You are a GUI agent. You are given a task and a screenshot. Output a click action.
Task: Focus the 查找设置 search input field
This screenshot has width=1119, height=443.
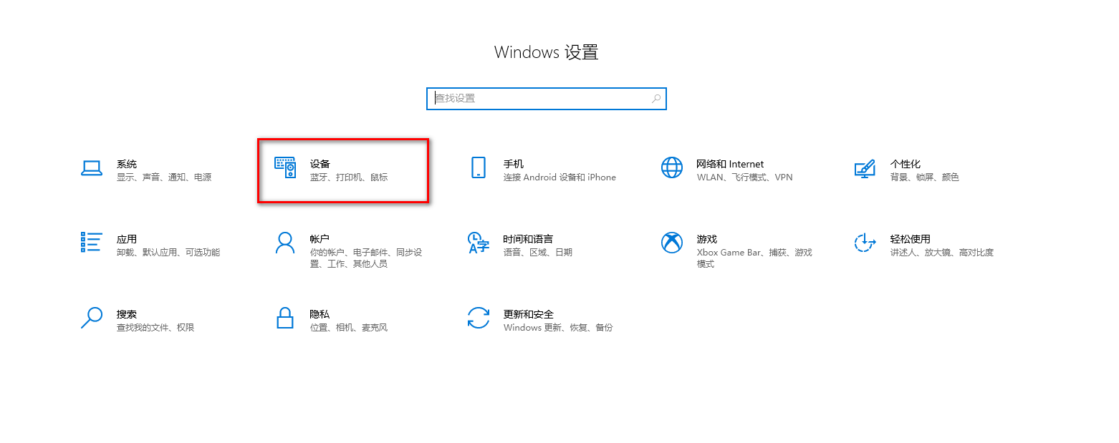[537, 99]
